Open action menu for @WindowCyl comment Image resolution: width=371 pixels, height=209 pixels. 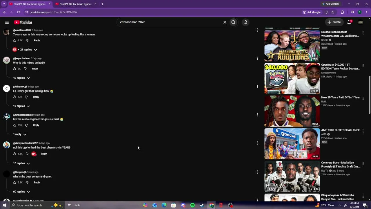pos(257,87)
